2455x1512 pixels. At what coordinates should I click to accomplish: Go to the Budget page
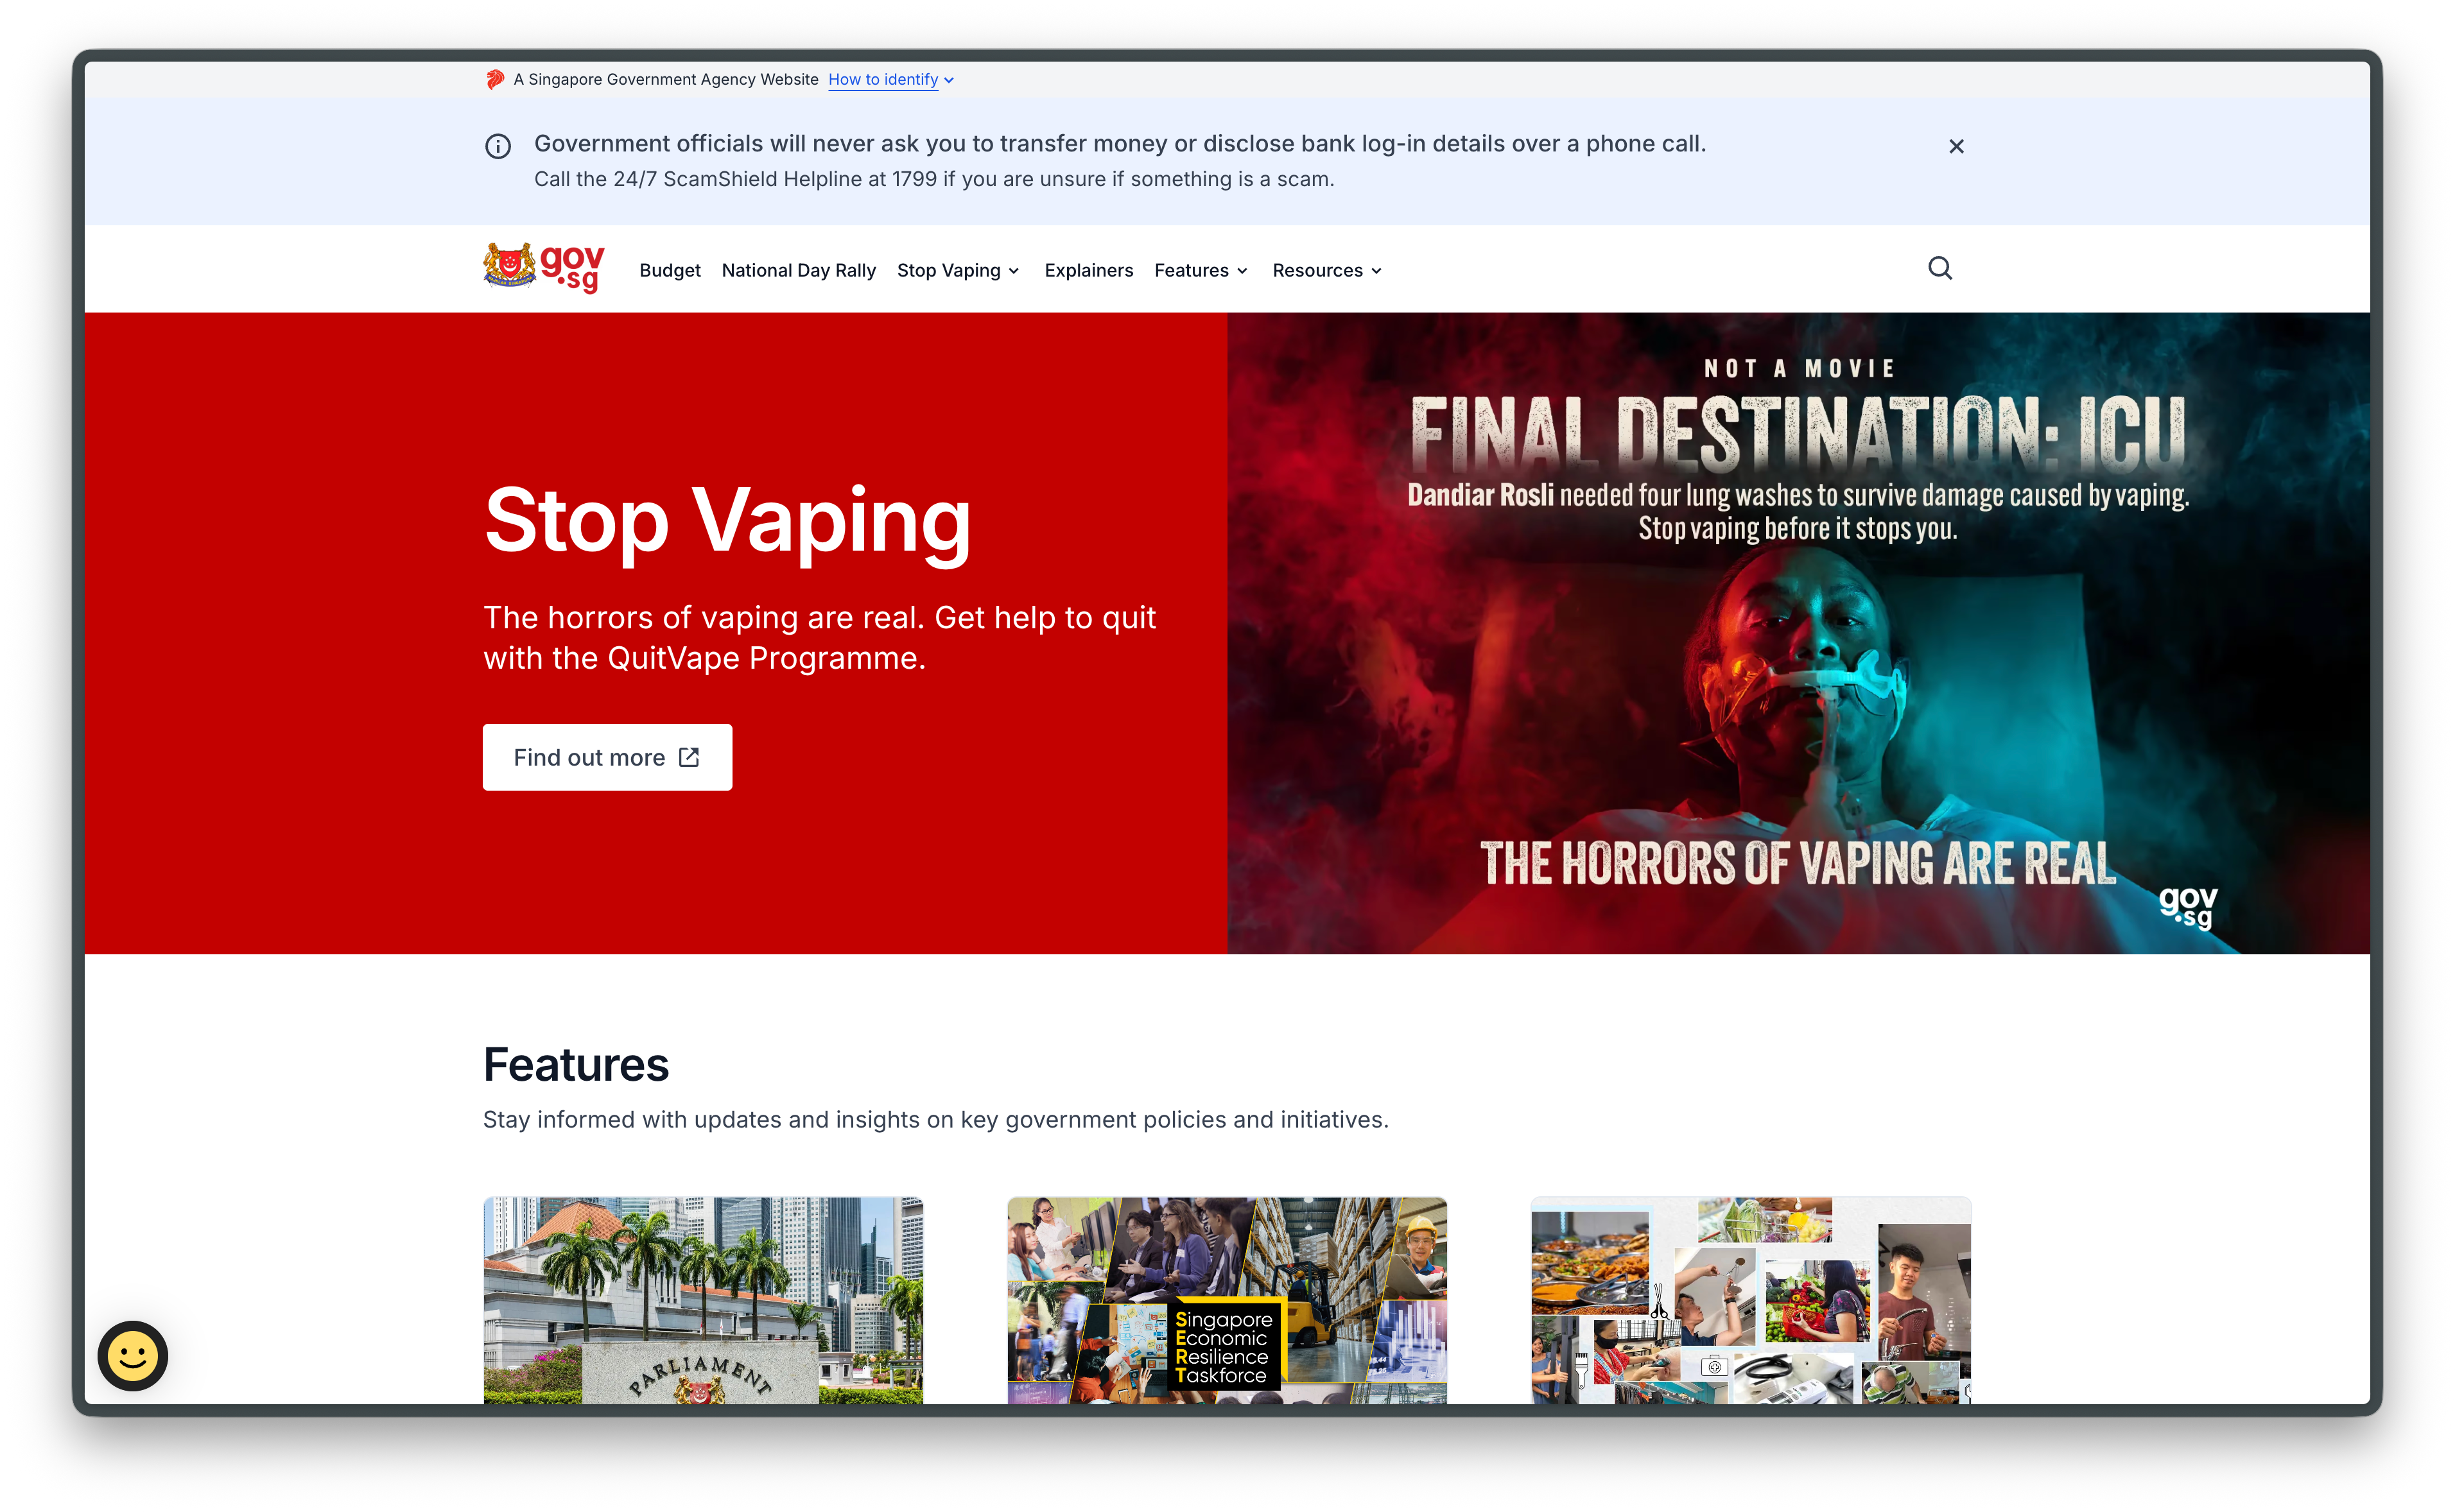tap(670, 270)
